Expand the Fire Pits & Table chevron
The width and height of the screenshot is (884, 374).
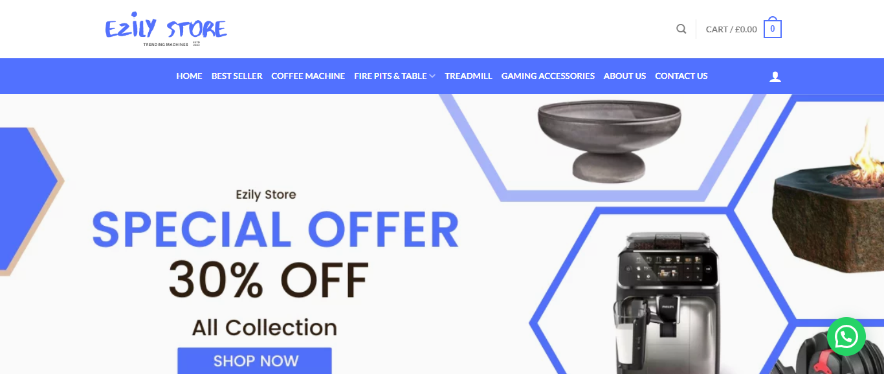coord(432,76)
